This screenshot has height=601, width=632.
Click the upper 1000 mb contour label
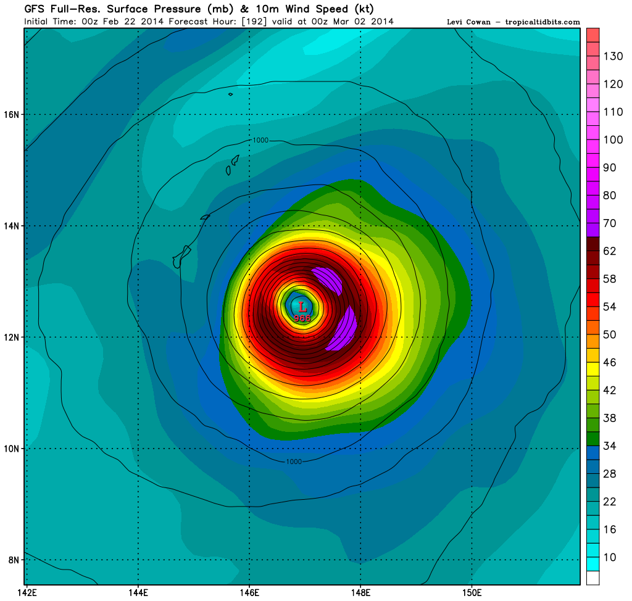pos(260,140)
